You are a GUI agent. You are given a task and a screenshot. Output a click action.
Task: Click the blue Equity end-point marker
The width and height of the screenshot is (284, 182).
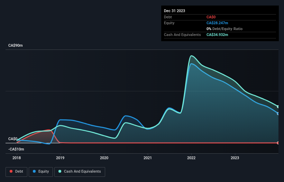point(278,113)
